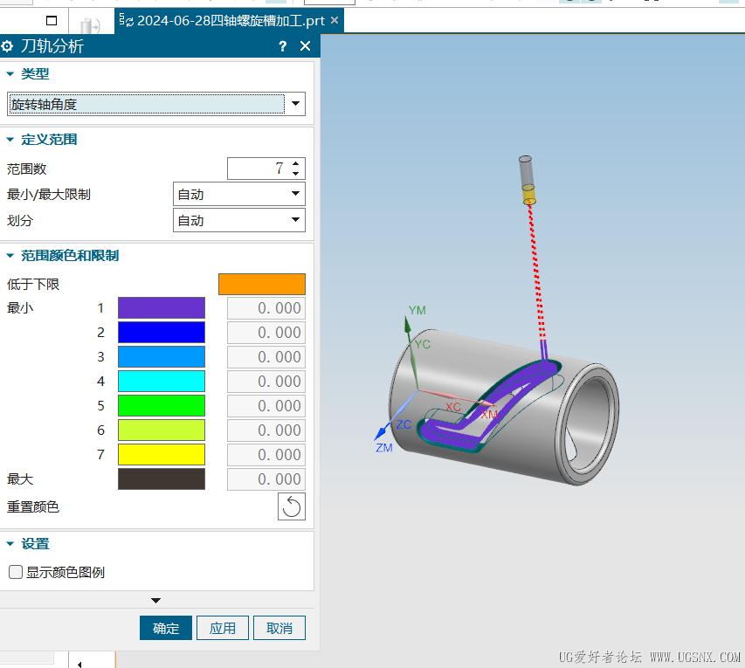Switch to the 2024-06-28四轴螺旋槽加工.prt tab
This screenshot has width=745, height=668.
[x=231, y=20]
